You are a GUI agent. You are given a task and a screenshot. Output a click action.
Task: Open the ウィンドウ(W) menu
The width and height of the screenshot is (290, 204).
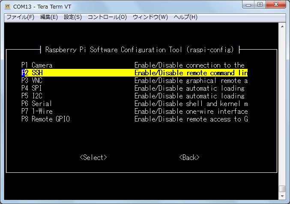click(150, 17)
